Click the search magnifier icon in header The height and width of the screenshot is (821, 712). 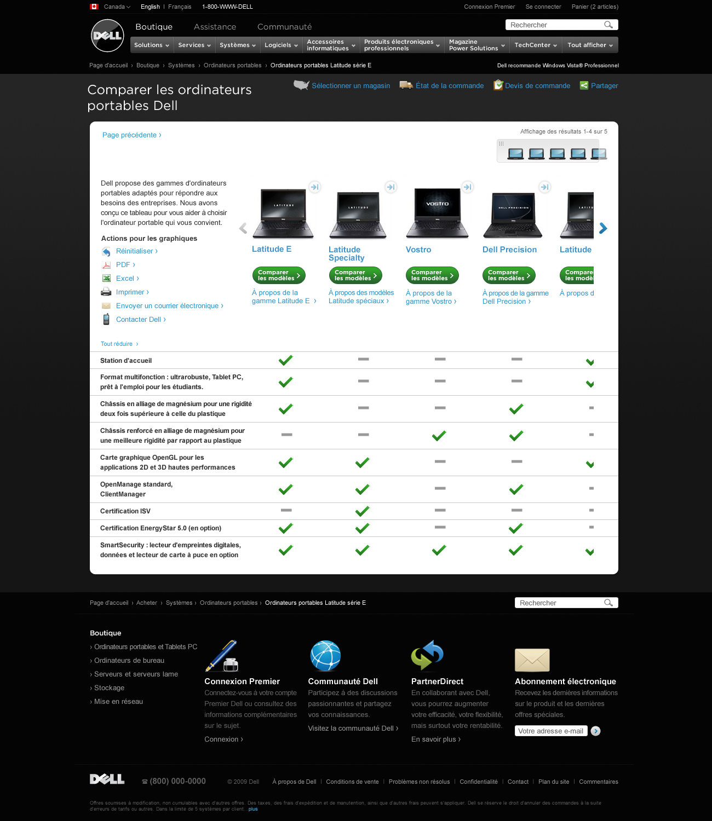click(608, 25)
